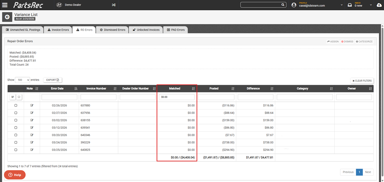Go to the Next page
Viewport: 384px width, 182px height.
click(368, 172)
